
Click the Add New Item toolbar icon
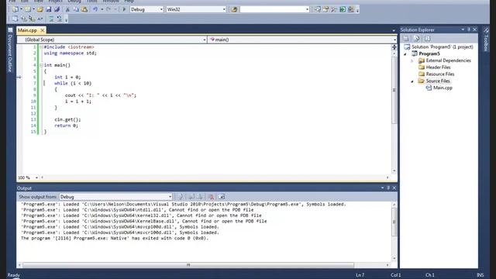click(28, 9)
